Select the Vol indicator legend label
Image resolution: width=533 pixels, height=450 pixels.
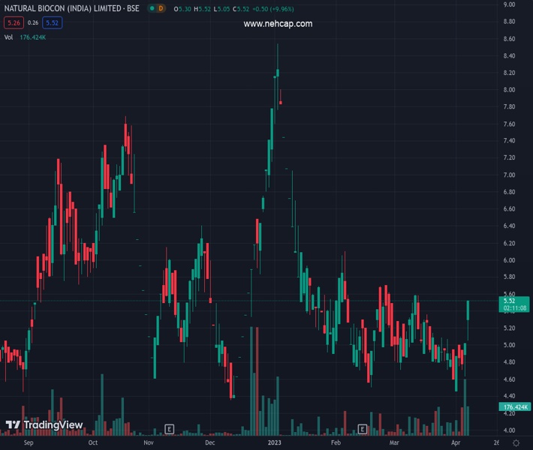point(8,37)
